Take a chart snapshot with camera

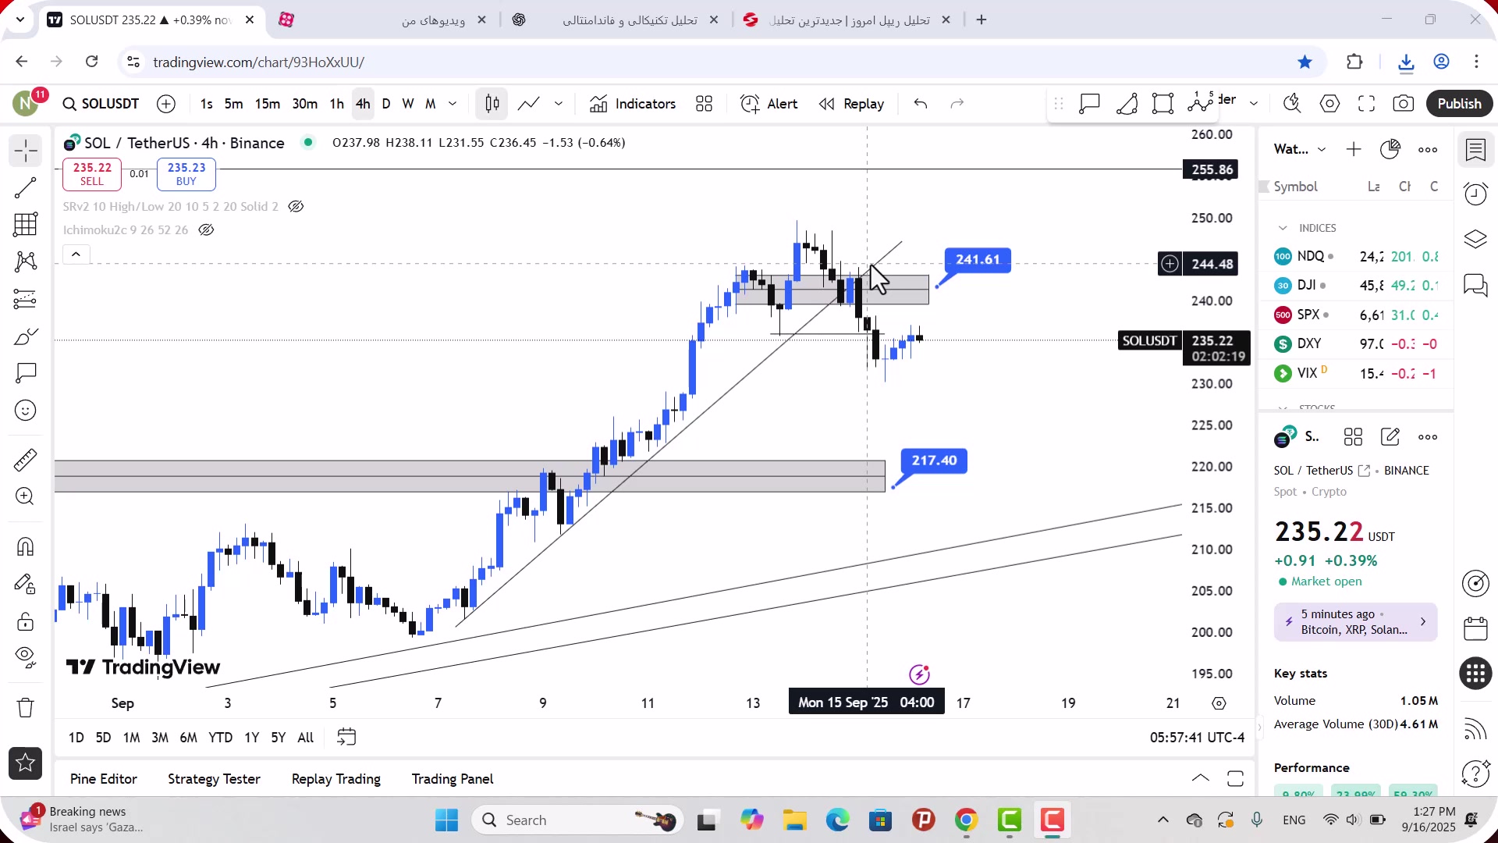click(x=1403, y=103)
